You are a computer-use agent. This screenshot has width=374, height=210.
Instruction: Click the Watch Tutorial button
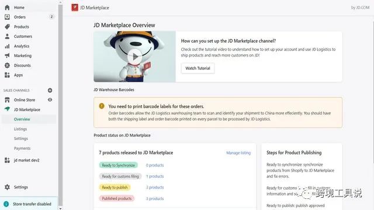click(x=198, y=68)
